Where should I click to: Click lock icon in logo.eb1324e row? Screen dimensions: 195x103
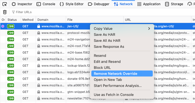click(x=39, y=72)
